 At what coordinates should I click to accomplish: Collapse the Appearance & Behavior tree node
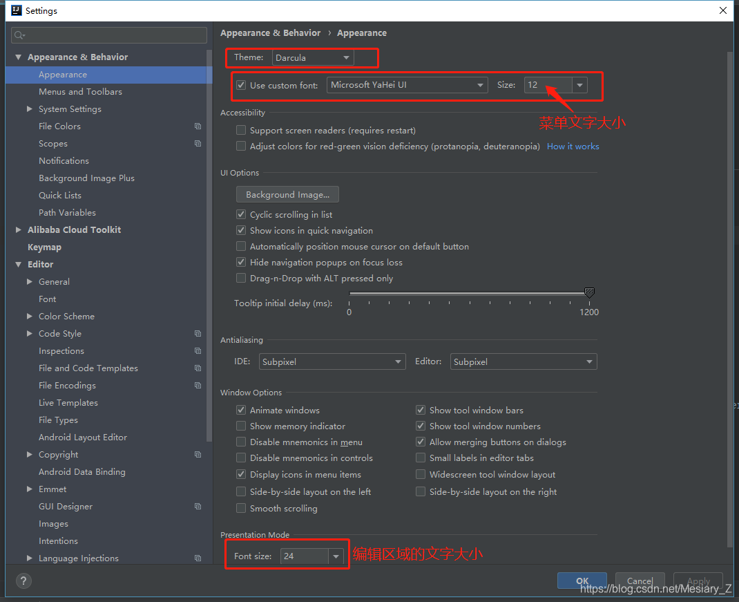point(19,57)
